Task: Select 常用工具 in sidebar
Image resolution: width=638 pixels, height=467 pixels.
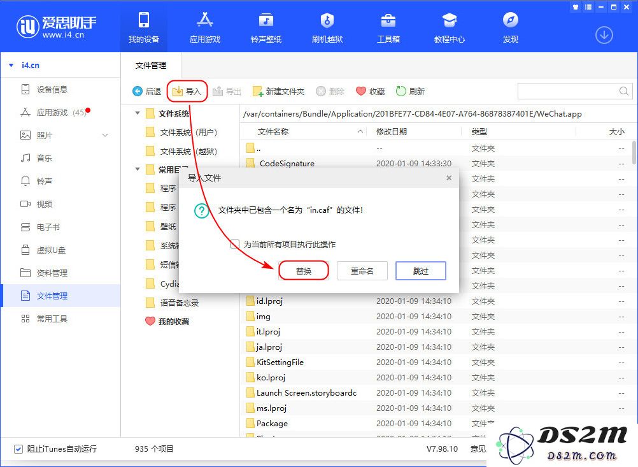Action: click(x=60, y=319)
